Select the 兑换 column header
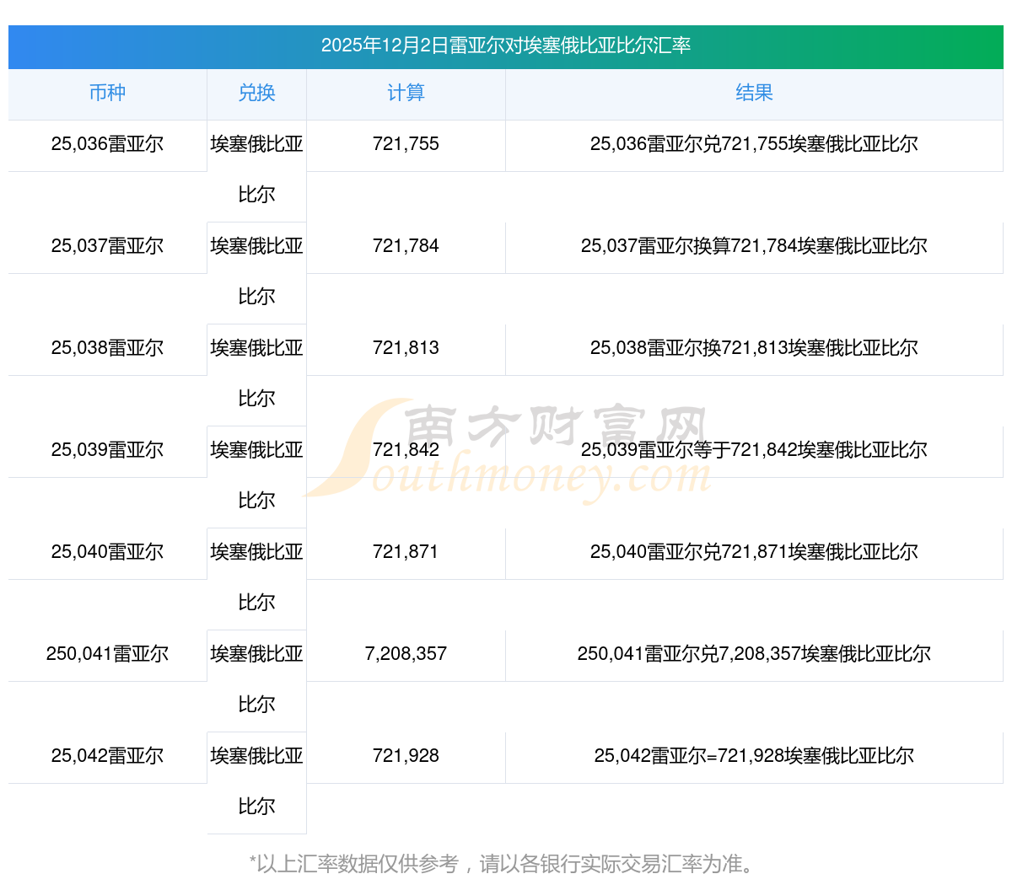 pos(256,94)
